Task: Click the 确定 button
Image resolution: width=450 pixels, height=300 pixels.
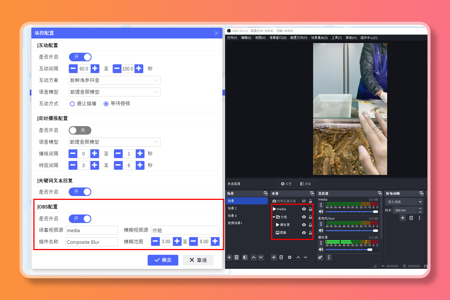Action: pos(163,260)
